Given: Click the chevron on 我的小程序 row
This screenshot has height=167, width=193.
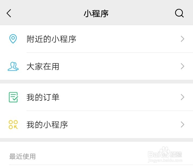Looking at the screenshot, I should pyautogui.click(x=183, y=125).
